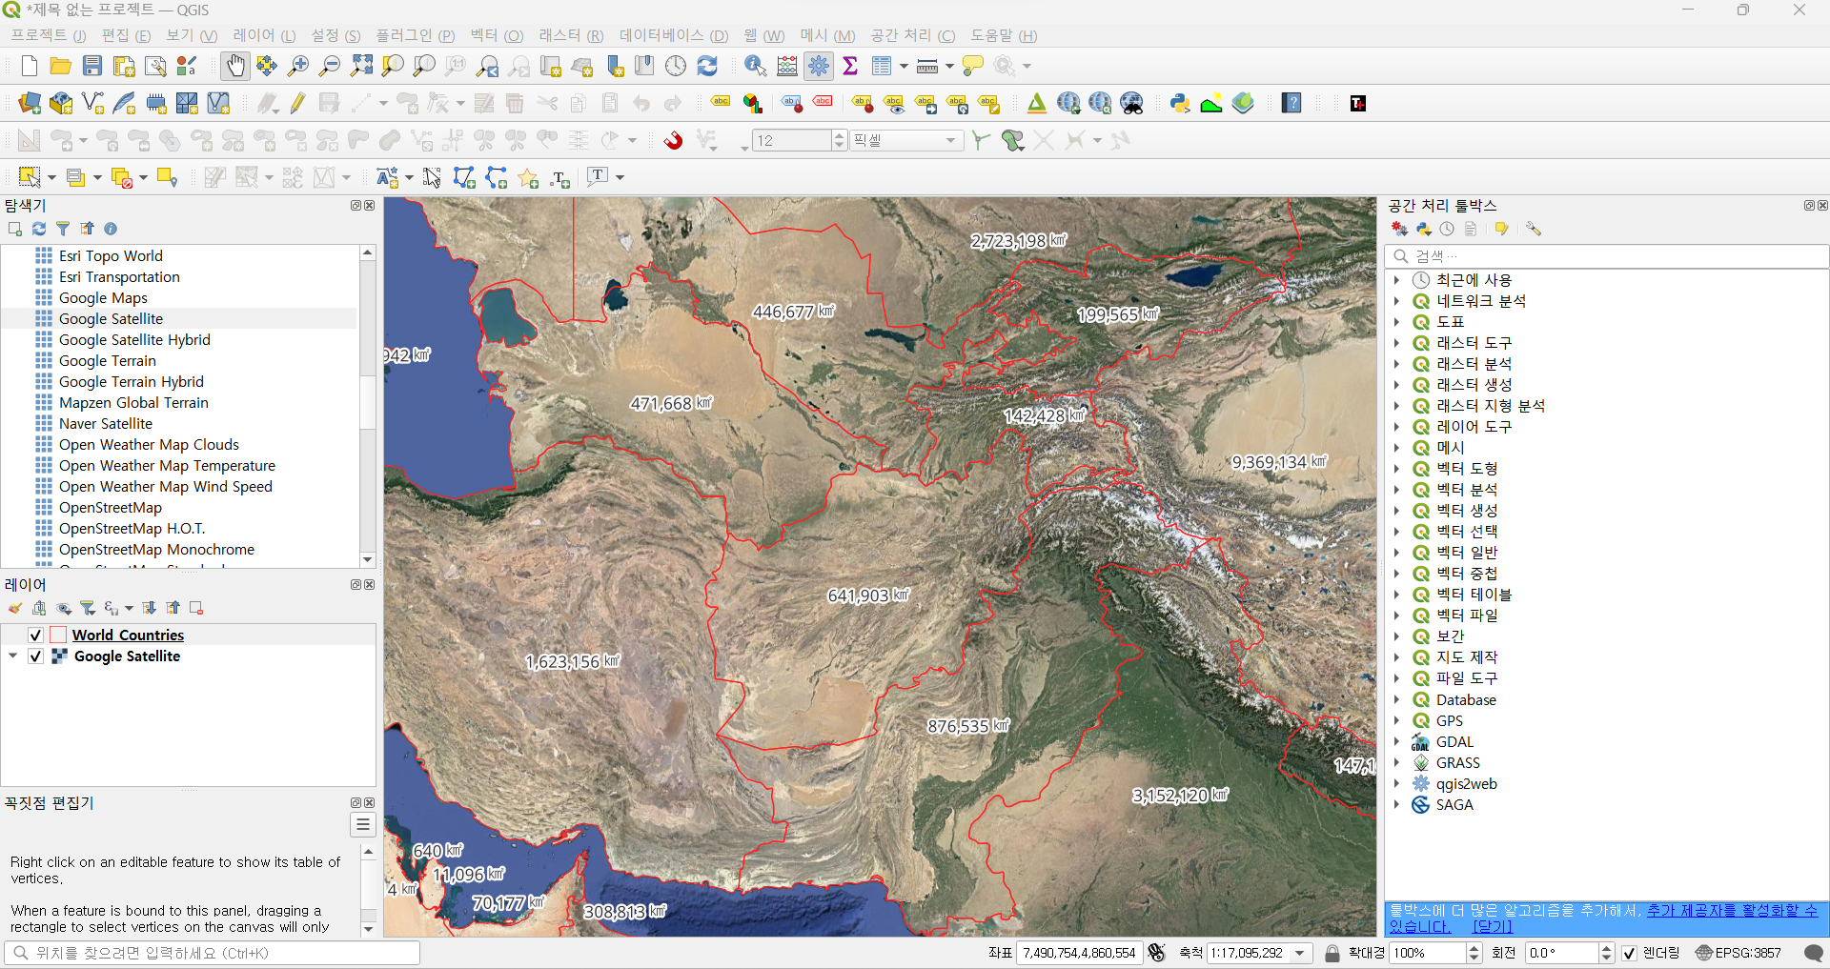The image size is (1830, 969).
Task: Open Processing history clock icon
Action: point(1447,229)
